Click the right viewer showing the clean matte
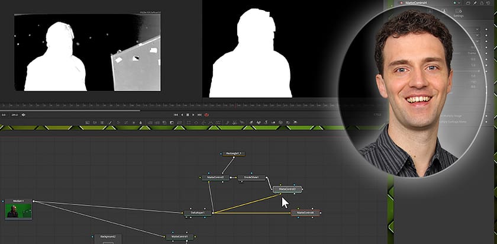The height and width of the screenshot is (244, 497). pos(269,49)
